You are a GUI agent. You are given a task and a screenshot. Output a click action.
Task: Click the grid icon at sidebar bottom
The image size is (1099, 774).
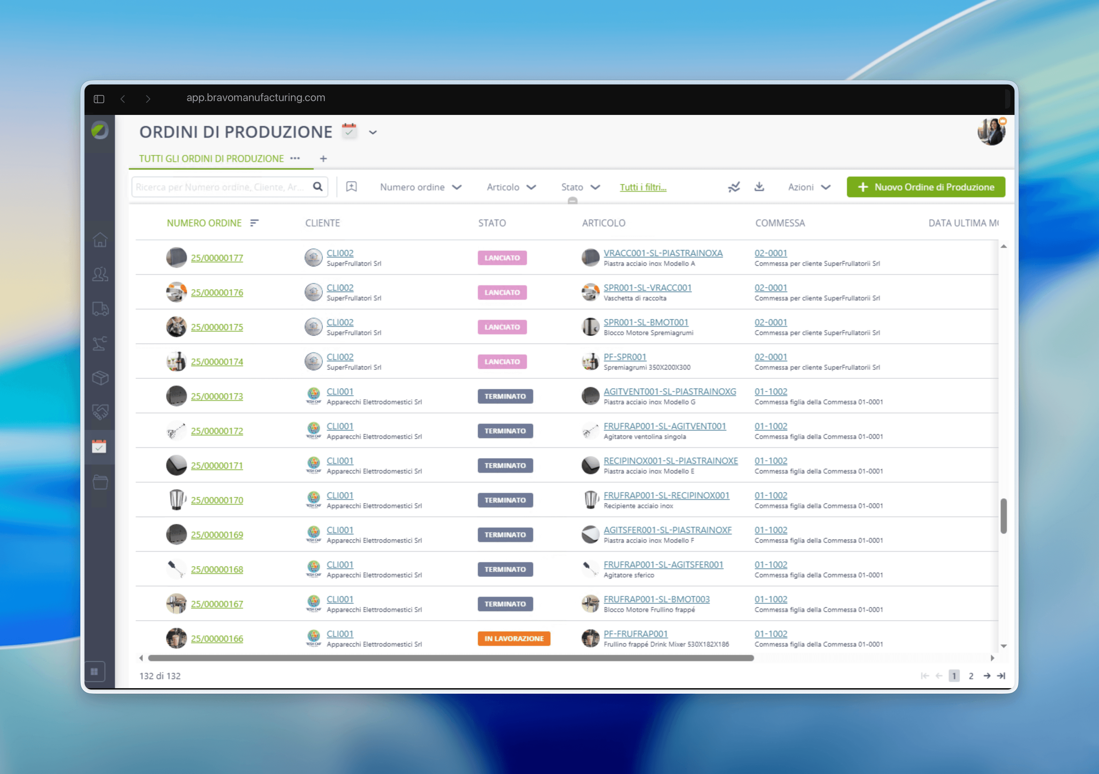(94, 672)
